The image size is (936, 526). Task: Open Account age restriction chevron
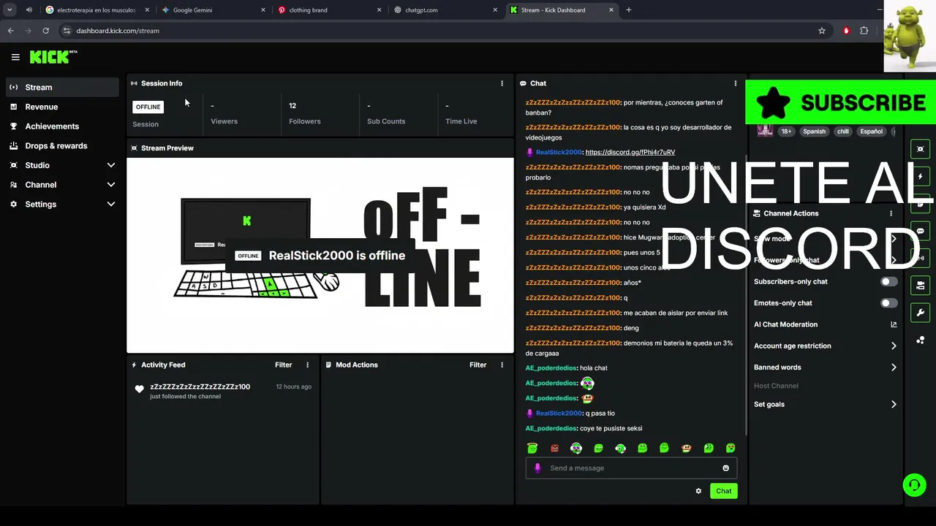894,346
